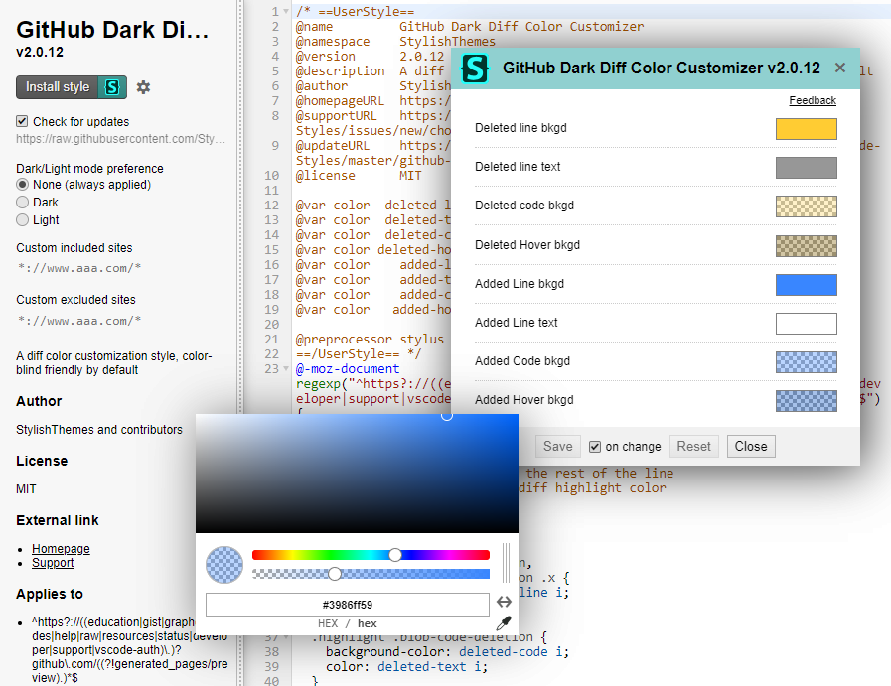Click the update URL text under Check for updates

[120, 139]
